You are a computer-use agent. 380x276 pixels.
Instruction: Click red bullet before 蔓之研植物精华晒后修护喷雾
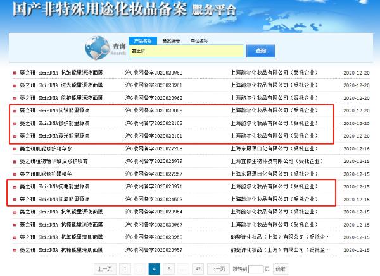tap(15, 161)
